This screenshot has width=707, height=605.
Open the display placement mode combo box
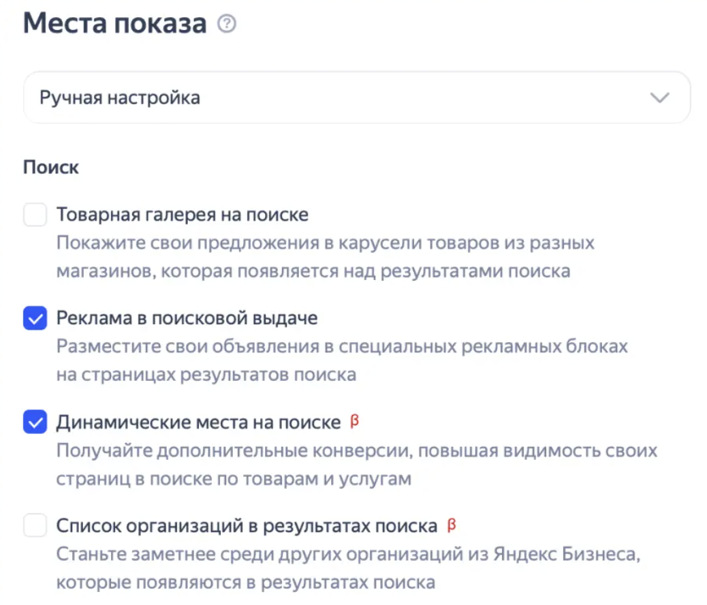click(356, 97)
